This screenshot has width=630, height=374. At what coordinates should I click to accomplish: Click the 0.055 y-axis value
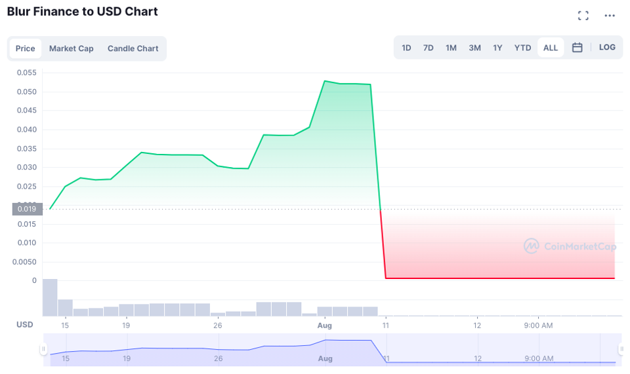tap(26, 73)
